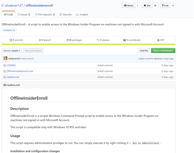Open OfflineInsiderEnroll.cmd file
The width and height of the screenshot is (194, 153).
pos(20,71)
